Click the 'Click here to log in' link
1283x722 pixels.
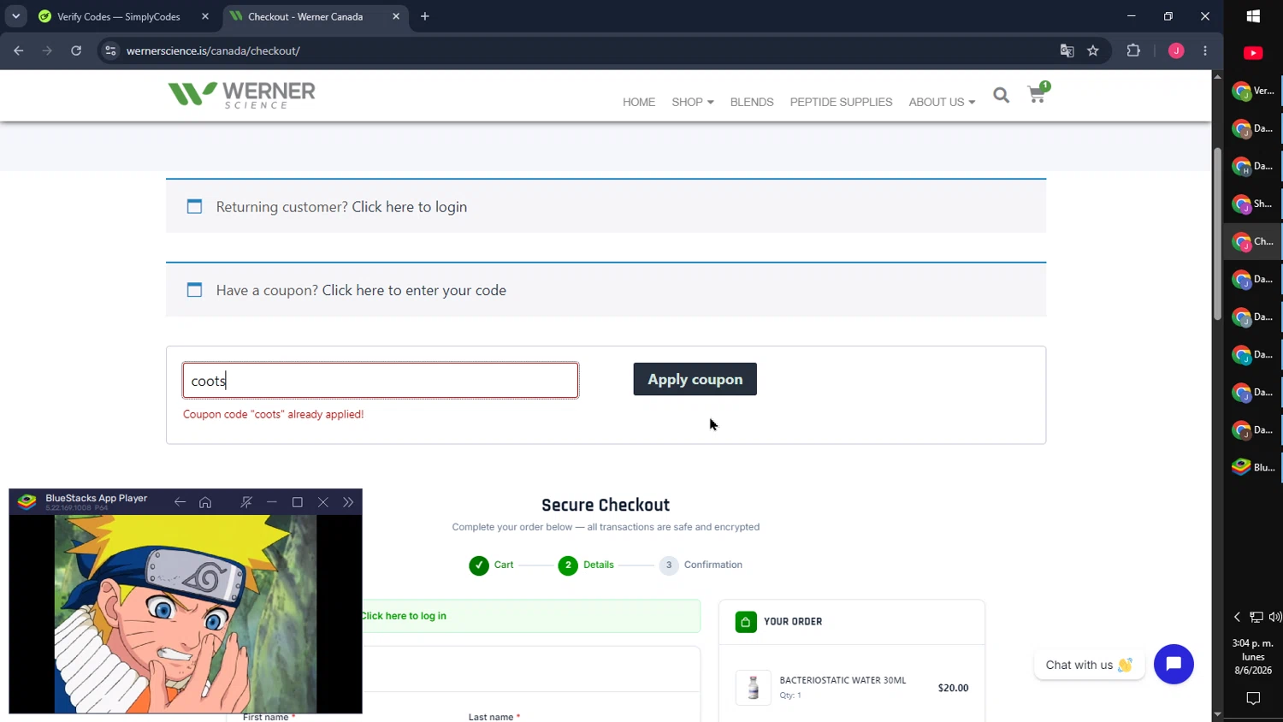pos(404,616)
